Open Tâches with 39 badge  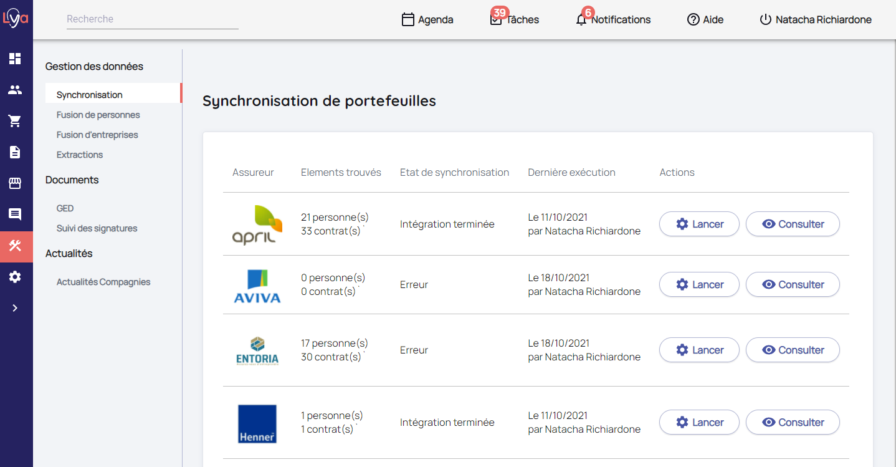[x=515, y=20]
